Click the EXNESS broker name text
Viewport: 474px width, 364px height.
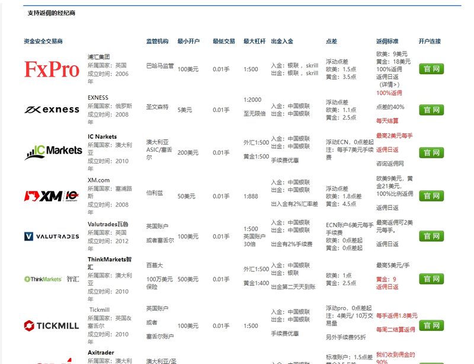coord(98,97)
